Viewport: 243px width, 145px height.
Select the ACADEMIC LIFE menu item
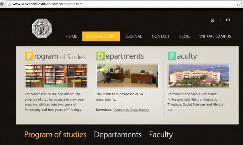coord(101,36)
